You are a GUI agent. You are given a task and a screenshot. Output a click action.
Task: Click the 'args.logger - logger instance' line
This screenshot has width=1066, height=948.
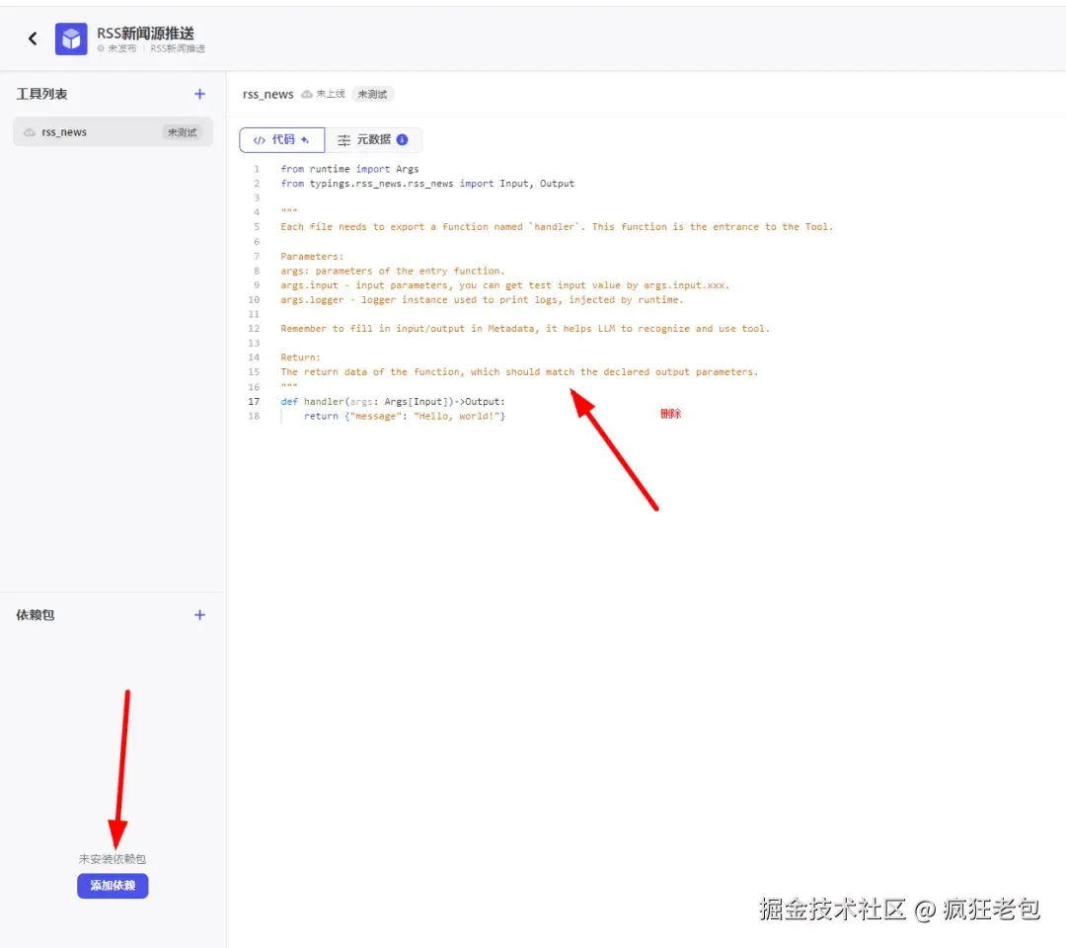pyautogui.click(x=482, y=300)
